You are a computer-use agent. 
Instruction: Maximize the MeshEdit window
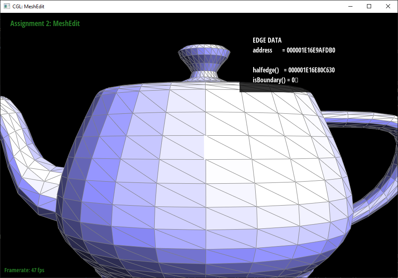[x=369, y=6]
